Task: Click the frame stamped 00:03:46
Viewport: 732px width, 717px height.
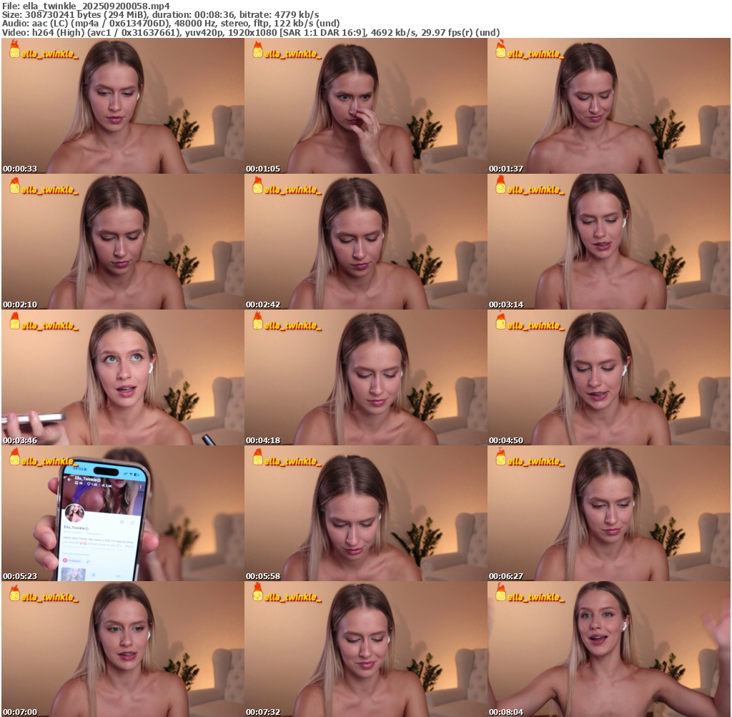Action: pyautogui.click(x=123, y=377)
